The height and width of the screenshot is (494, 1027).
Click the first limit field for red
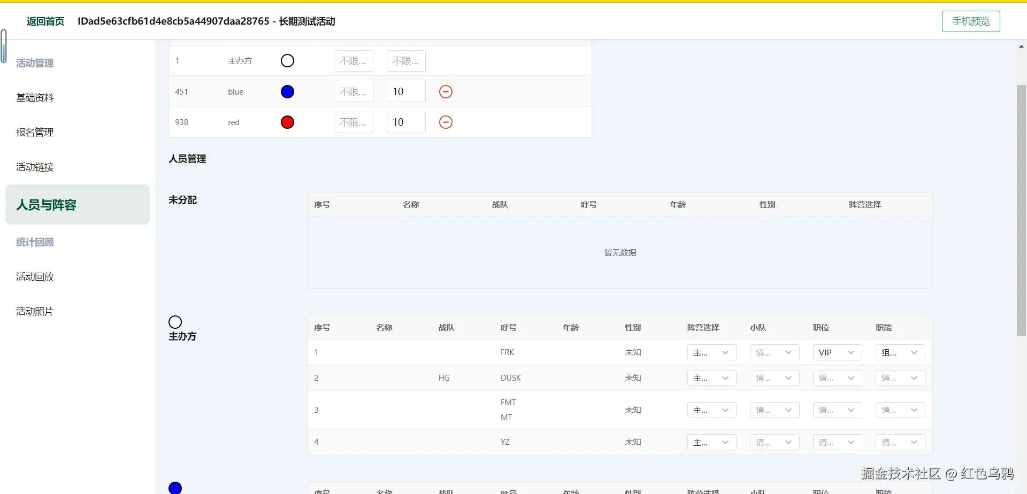coord(353,122)
